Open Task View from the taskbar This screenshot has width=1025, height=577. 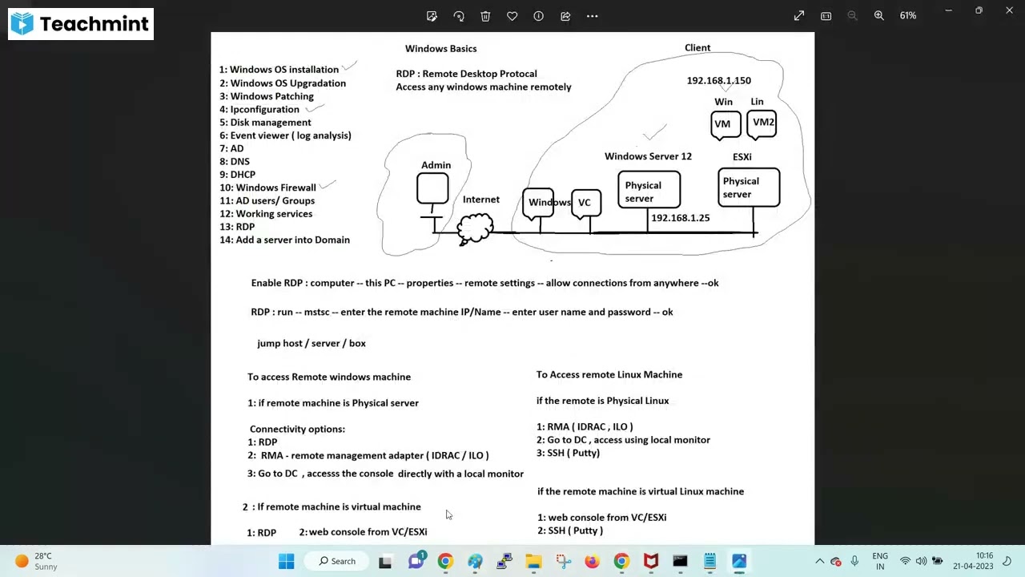pos(385,561)
